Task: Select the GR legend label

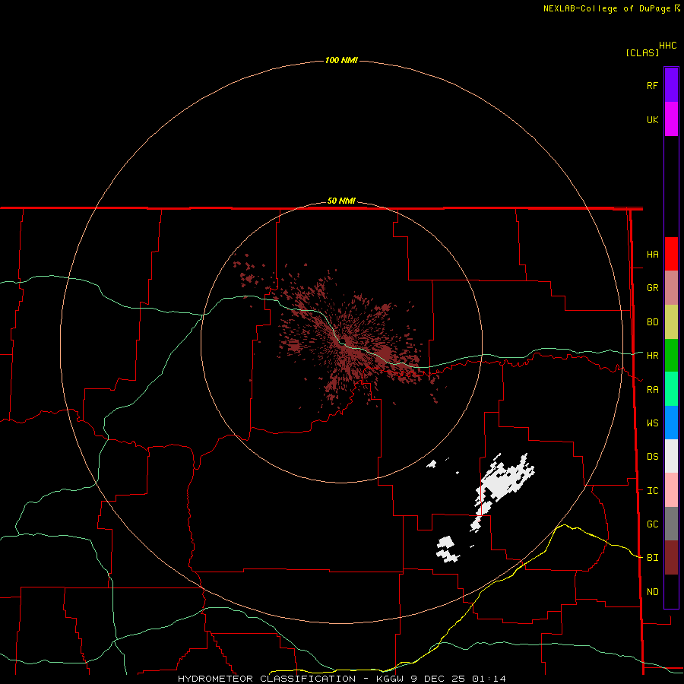Action: 652,288
